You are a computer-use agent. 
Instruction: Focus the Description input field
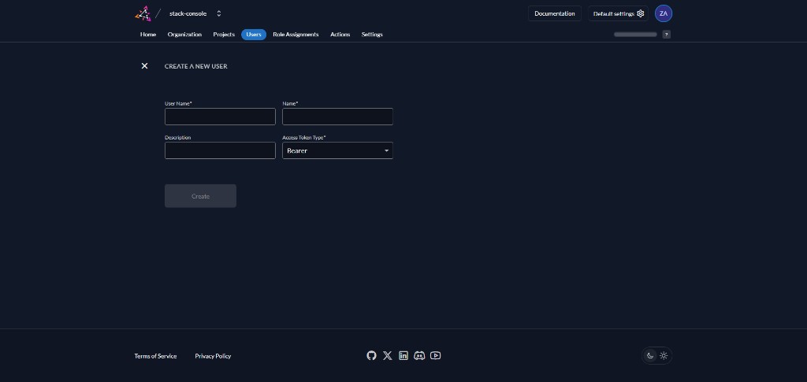(221, 150)
